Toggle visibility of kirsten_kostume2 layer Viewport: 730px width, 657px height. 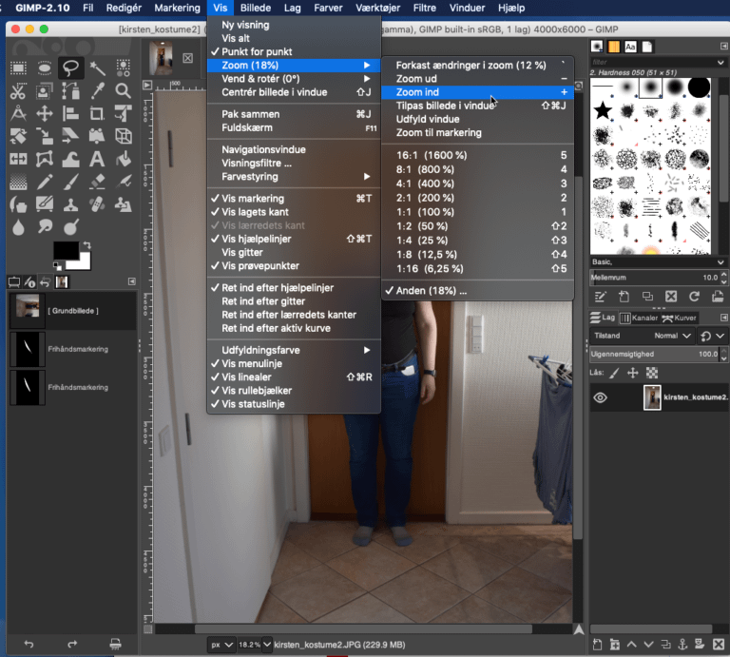600,397
